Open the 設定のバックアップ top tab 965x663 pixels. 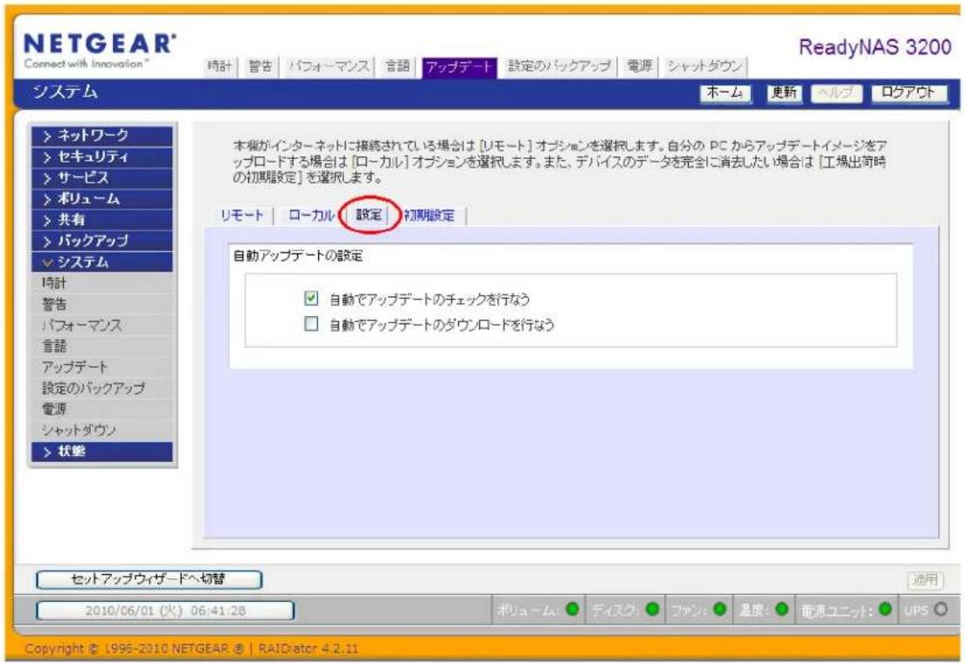pyautogui.click(x=559, y=66)
